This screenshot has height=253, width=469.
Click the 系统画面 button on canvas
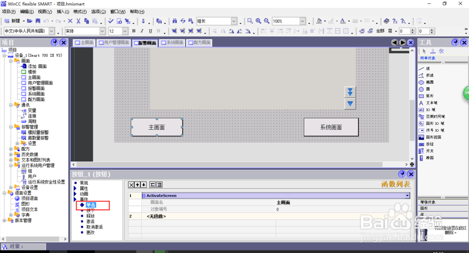coord(331,127)
